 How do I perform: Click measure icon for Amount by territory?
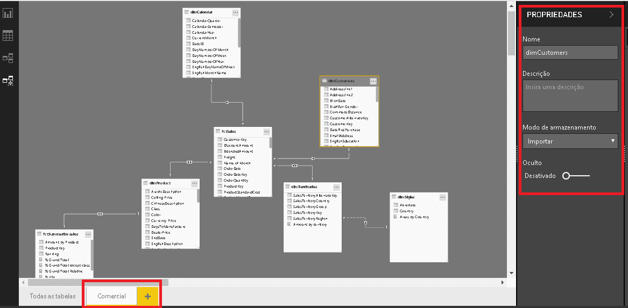pos(289,225)
